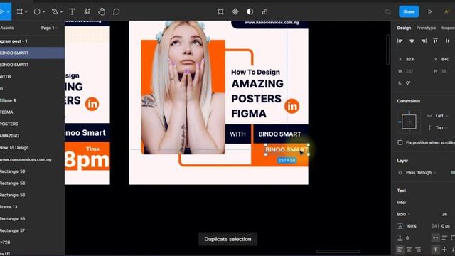This screenshot has width=455, height=256.
Task: Enable Fix position when scrolling checkbox
Action: pos(400,142)
